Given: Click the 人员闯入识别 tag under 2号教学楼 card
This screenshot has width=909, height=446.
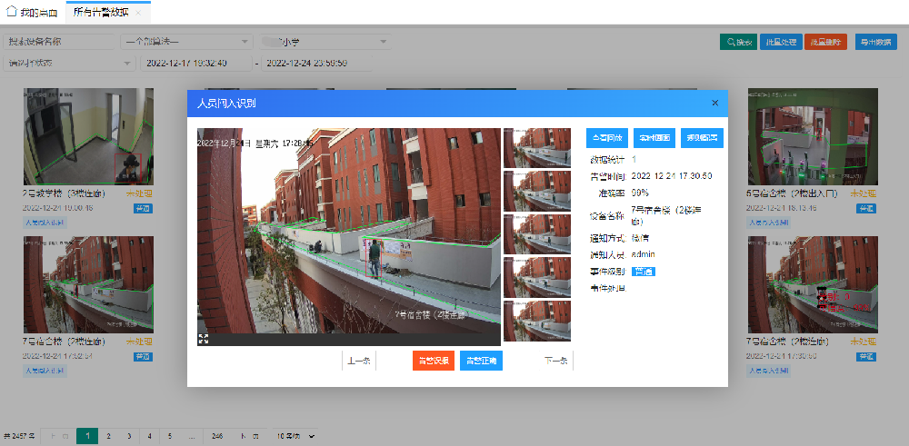Looking at the screenshot, I should tap(45, 223).
